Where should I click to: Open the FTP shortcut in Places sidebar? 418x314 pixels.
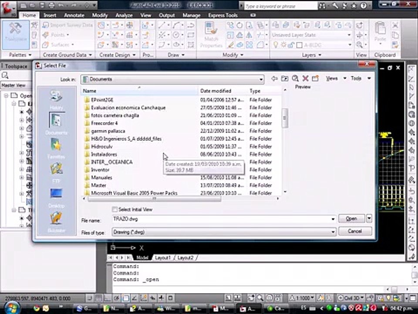[56, 173]
